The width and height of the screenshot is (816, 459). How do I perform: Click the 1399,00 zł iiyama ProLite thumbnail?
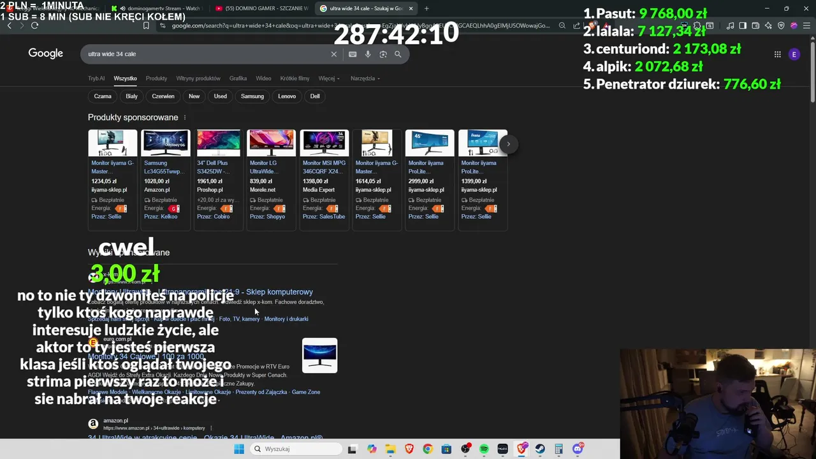coord(483,143)
